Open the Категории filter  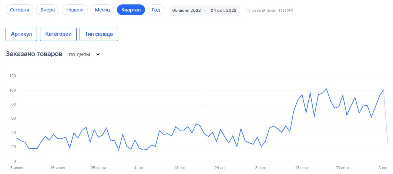(58, 34)
